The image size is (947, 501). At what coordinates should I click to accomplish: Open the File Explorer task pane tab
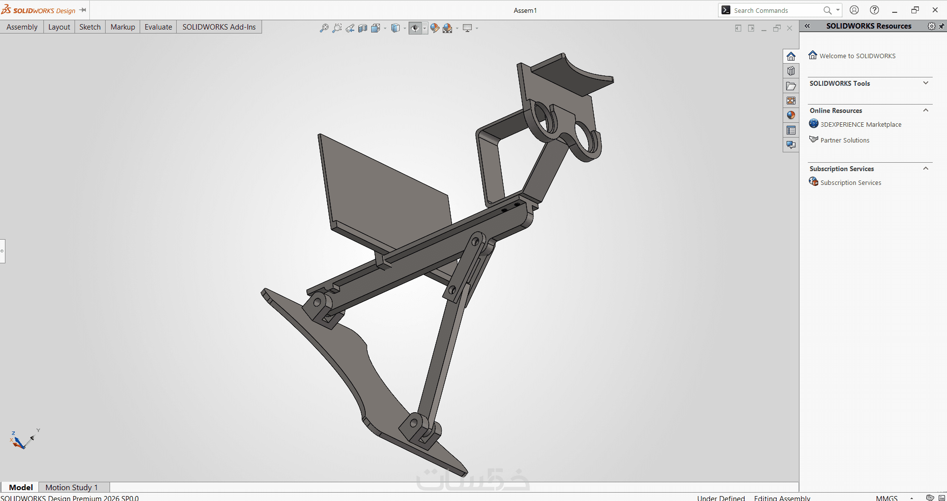791,86
